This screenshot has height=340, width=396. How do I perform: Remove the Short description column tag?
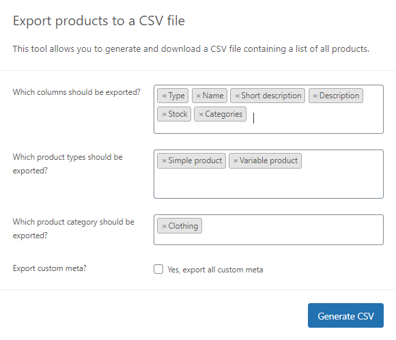point(237,96)
